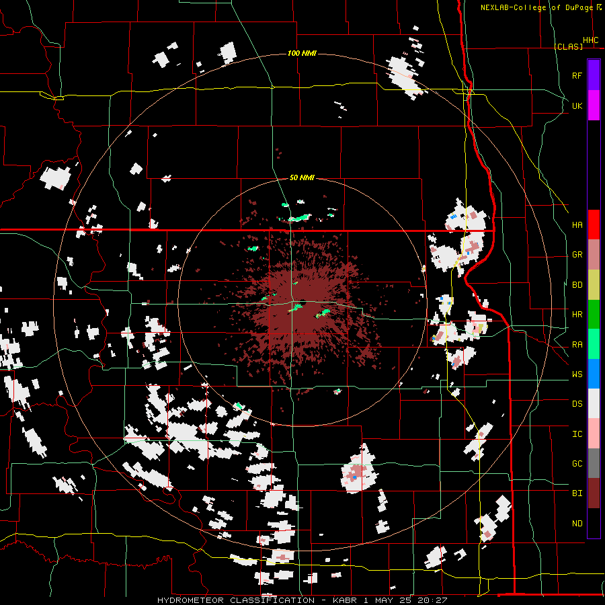Click the [CLAS] unit label

[568, 46]
